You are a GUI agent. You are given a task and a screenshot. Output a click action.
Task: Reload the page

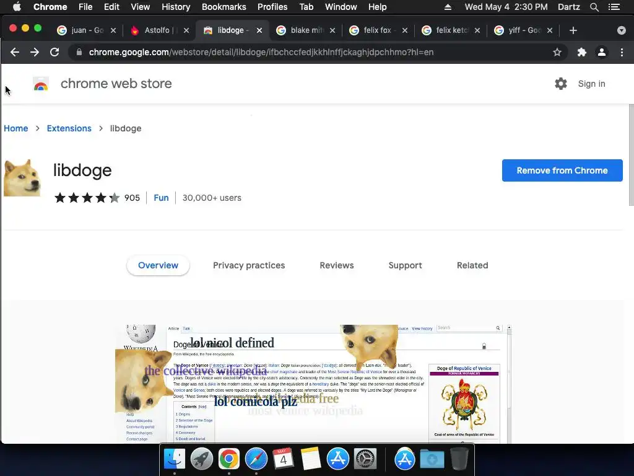click(54, 52)
